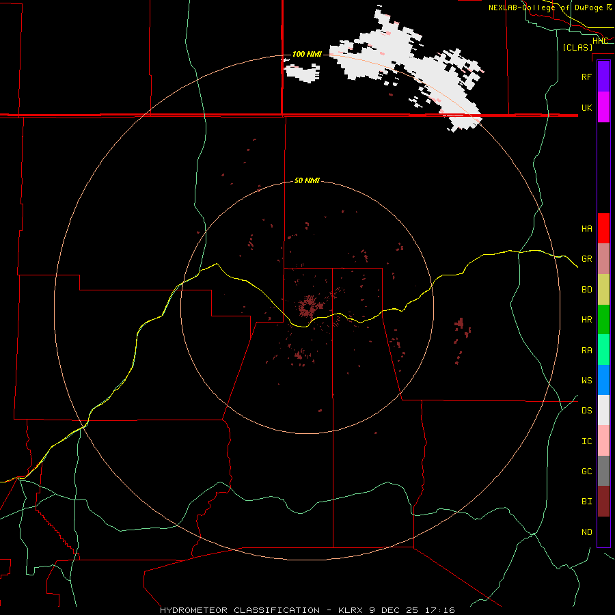
Task: Click the UK legend label
Action: [x=587, y=107]
